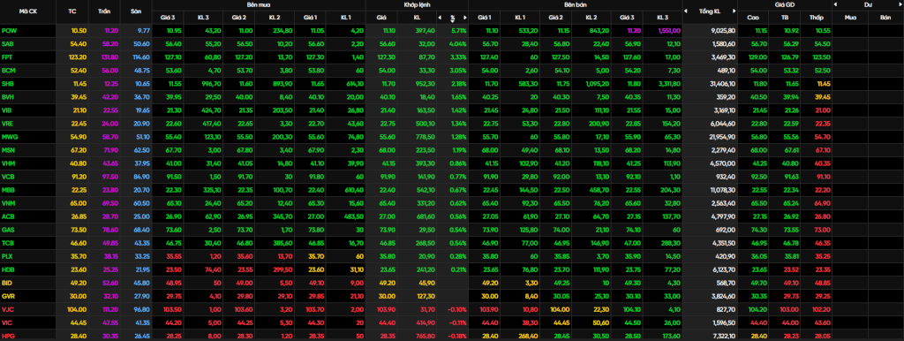Sort by the % change column header
The height and width of the screenshot is (341, 904).
pos(452,18)
